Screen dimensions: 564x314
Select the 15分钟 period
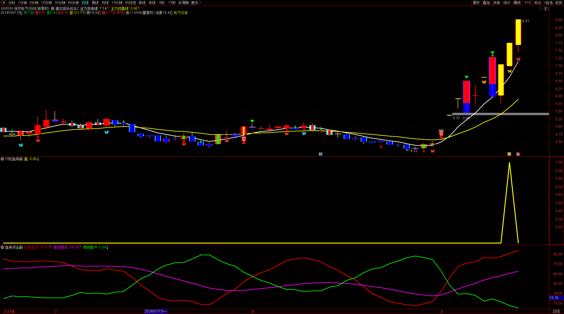point(46,3)
